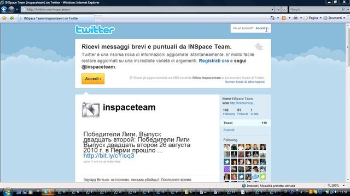Select the Tweet 119 sidebar tab

click(245, 123)
